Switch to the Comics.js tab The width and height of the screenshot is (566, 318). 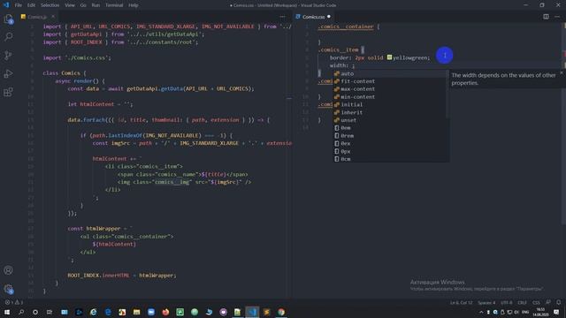coord(37,17)
